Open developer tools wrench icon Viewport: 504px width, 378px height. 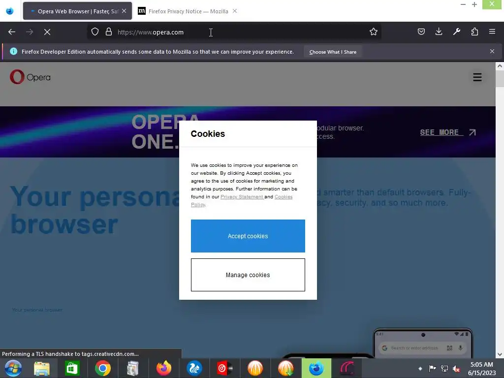(x=456, y=32)
